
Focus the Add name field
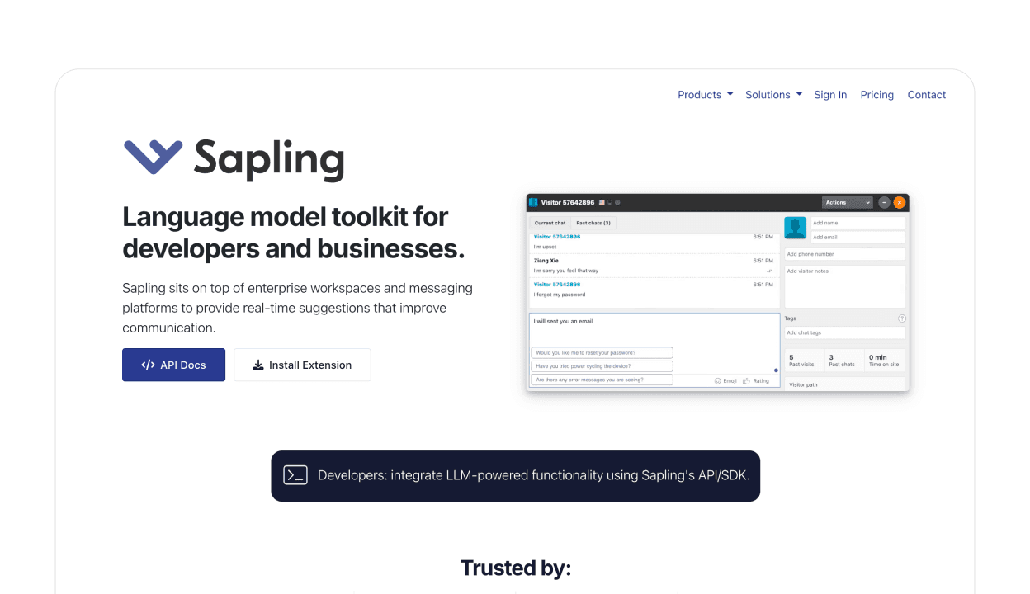[x=858, y=223]
